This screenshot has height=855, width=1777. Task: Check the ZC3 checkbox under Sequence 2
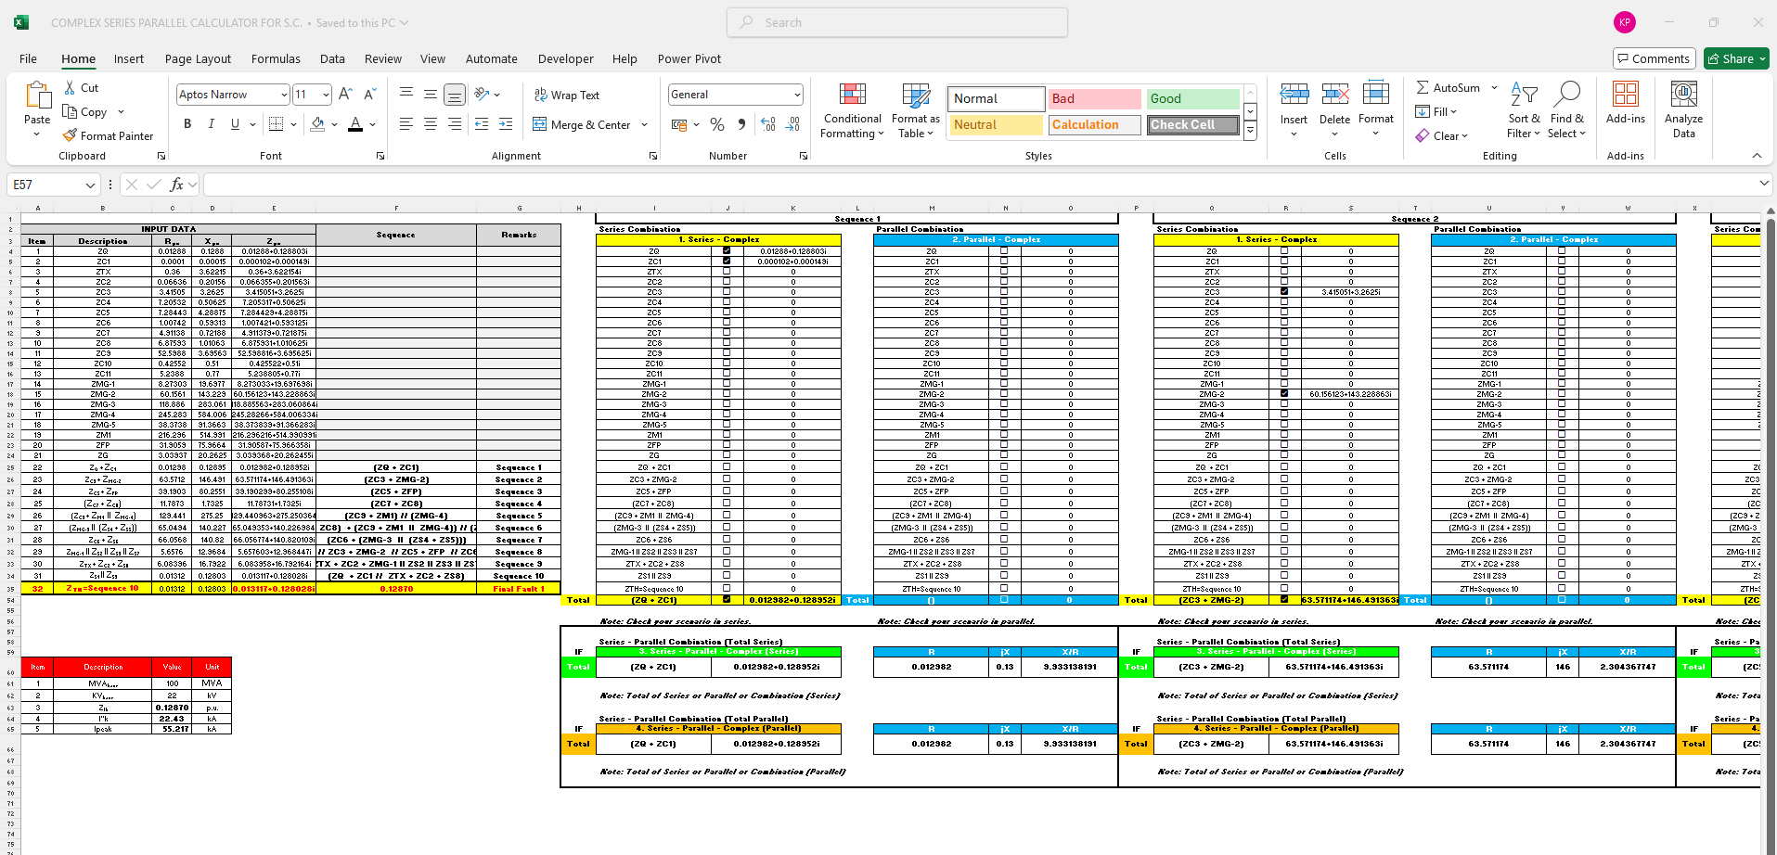point(1284,290)
